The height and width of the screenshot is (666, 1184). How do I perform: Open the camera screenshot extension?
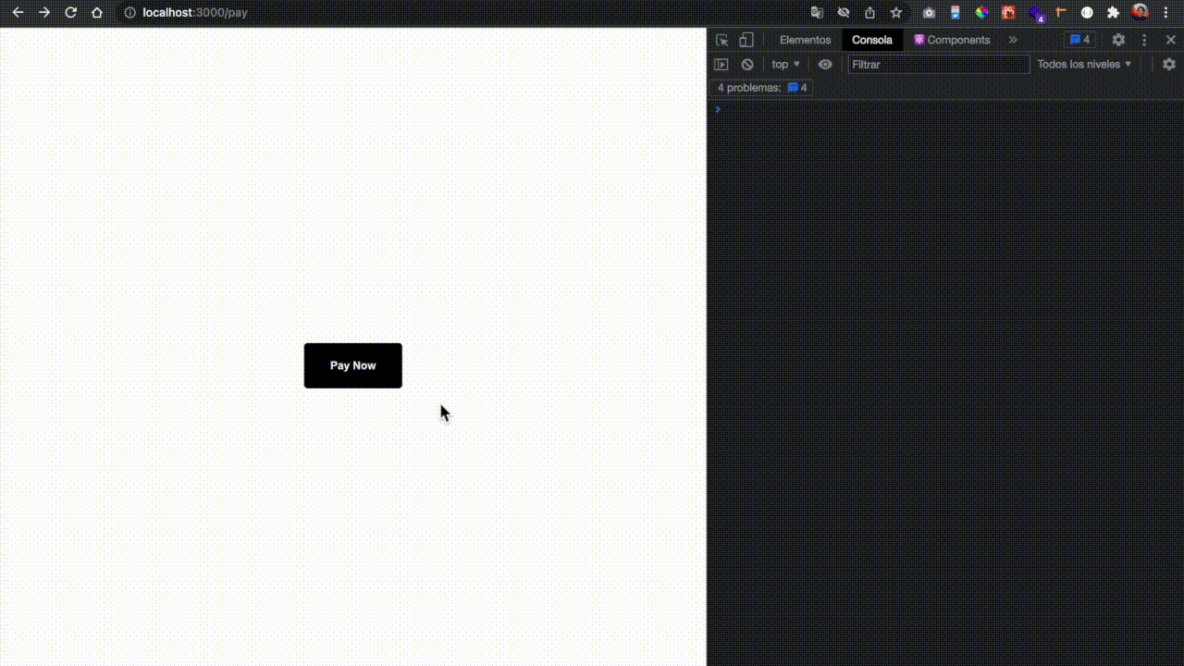(929, 13)
